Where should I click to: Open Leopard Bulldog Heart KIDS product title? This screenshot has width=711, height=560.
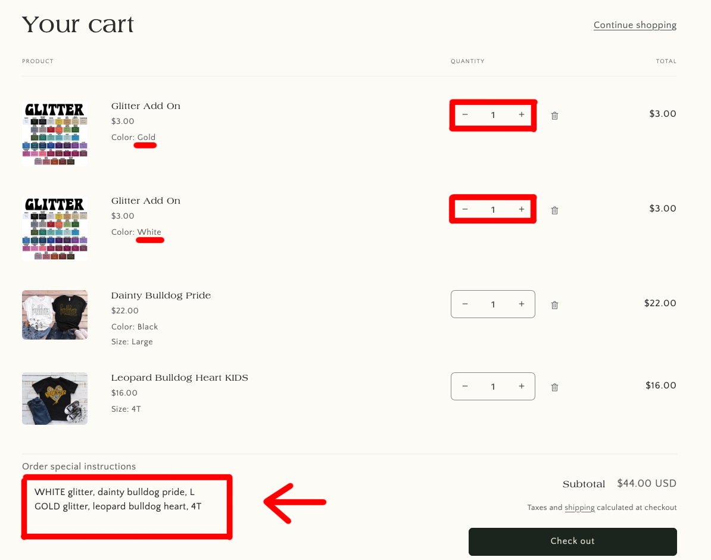[179, 378]
